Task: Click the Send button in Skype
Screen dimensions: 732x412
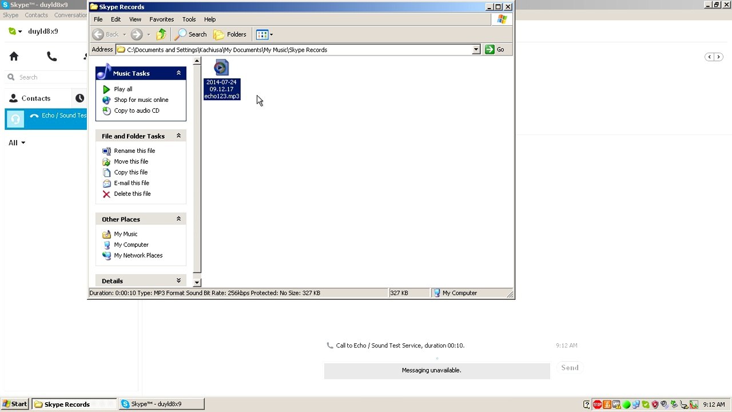Action: (x=570, y=368)
